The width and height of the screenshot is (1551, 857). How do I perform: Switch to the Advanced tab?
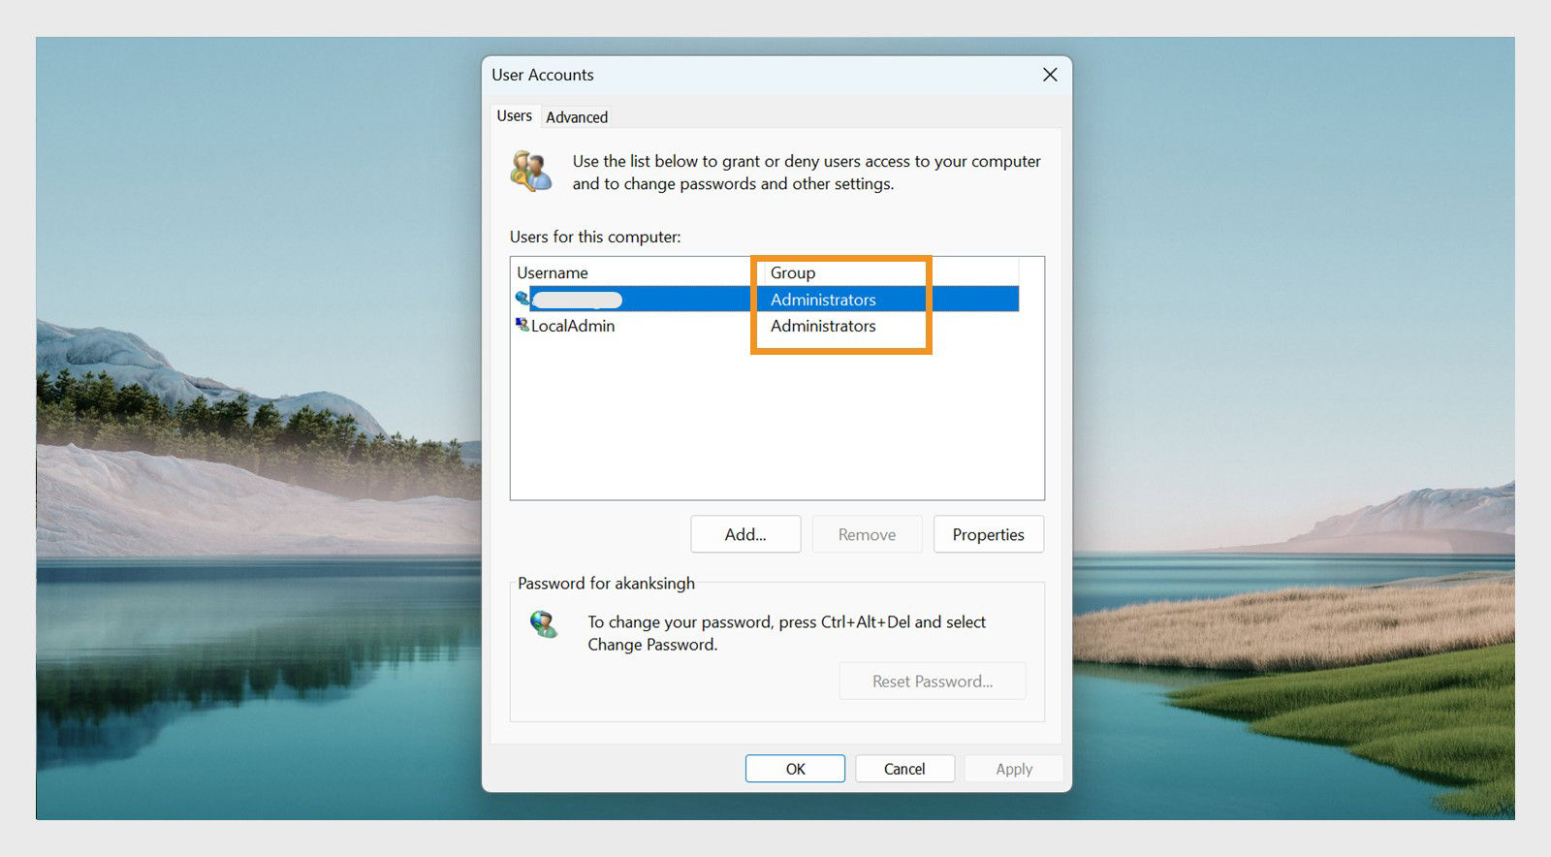click(x=577, y=116)
